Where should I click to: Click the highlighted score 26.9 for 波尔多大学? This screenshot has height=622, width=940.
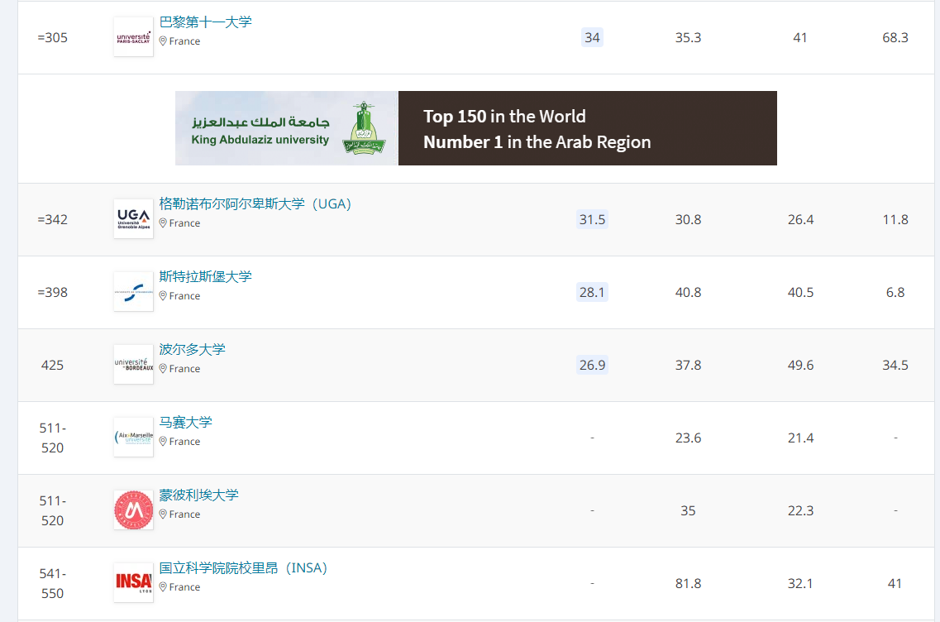tap(592, 365)
